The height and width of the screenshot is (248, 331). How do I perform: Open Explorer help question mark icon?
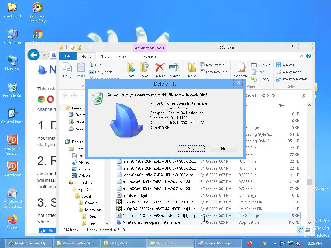(x=309, y=56)
